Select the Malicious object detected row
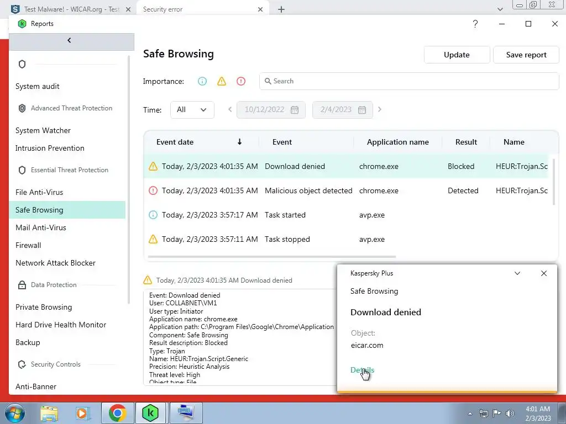 pos(346,190)
